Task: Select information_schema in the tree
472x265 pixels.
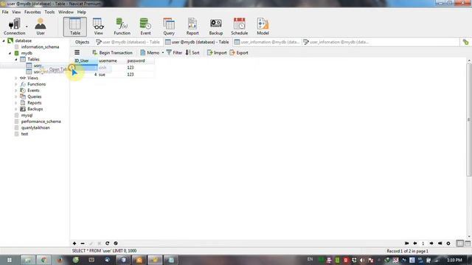Action: [x=40, y=47]
